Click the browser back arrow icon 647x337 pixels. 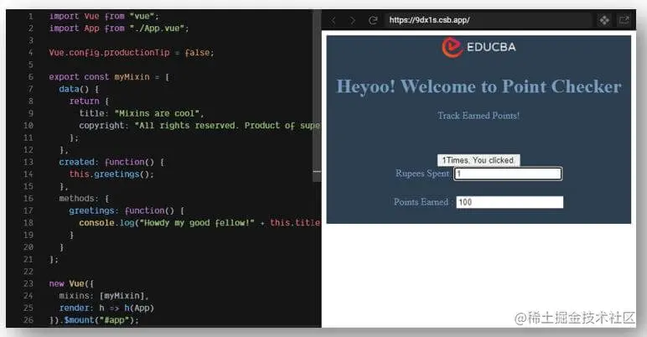[334, 20]
